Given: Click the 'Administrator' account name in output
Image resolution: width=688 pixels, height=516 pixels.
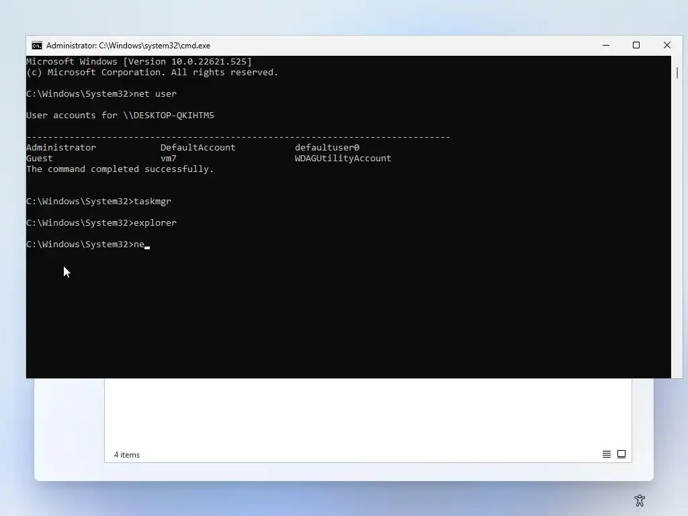Looking at the screenshot, I should point(61,147).
